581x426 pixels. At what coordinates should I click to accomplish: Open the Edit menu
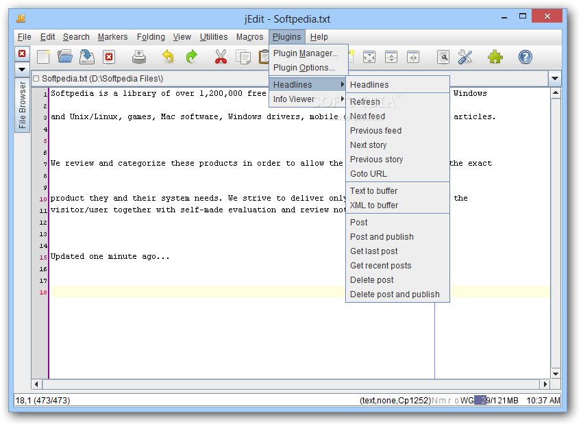coord(47,37)
